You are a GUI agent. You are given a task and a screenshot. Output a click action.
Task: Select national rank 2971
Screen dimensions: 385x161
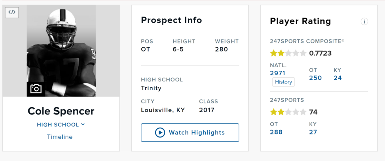(x=278, y=73)
